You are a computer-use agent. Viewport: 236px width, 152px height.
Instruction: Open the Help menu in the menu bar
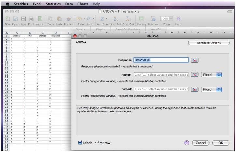(x=96, y=4)
